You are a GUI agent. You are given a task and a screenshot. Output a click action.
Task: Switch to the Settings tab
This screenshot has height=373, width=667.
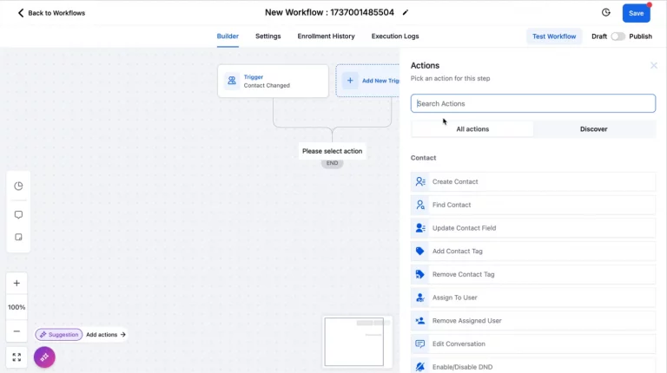click(267, 36)
